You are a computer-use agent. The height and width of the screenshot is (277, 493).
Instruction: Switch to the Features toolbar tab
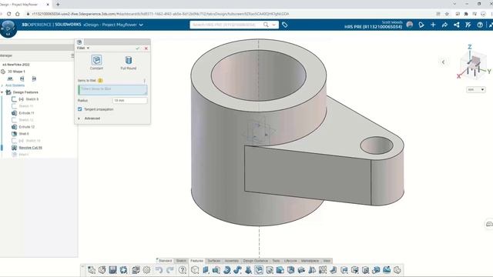pos(197,261)
